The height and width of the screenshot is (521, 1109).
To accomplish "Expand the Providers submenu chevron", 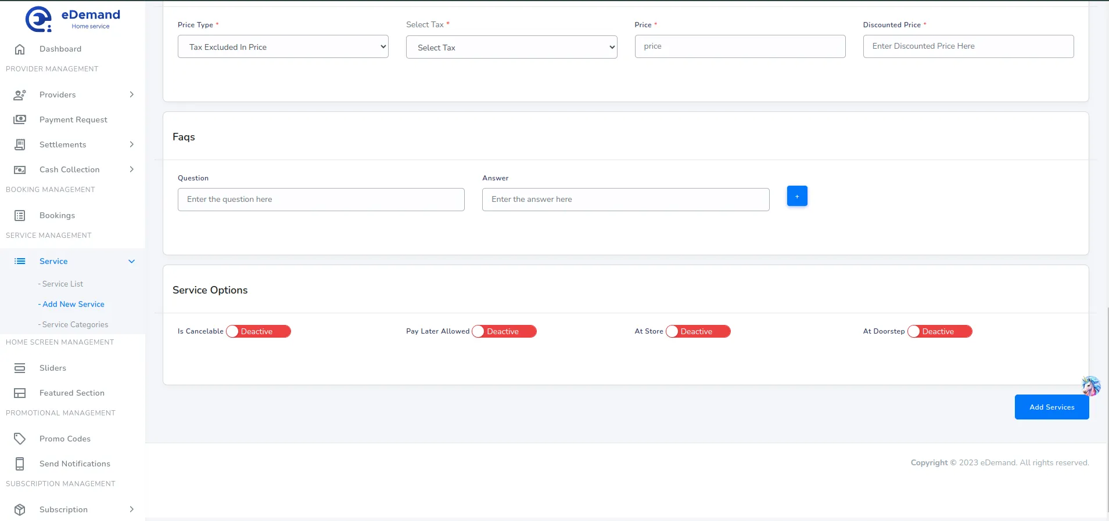I will pyautogui.click(x=132, y=95).
